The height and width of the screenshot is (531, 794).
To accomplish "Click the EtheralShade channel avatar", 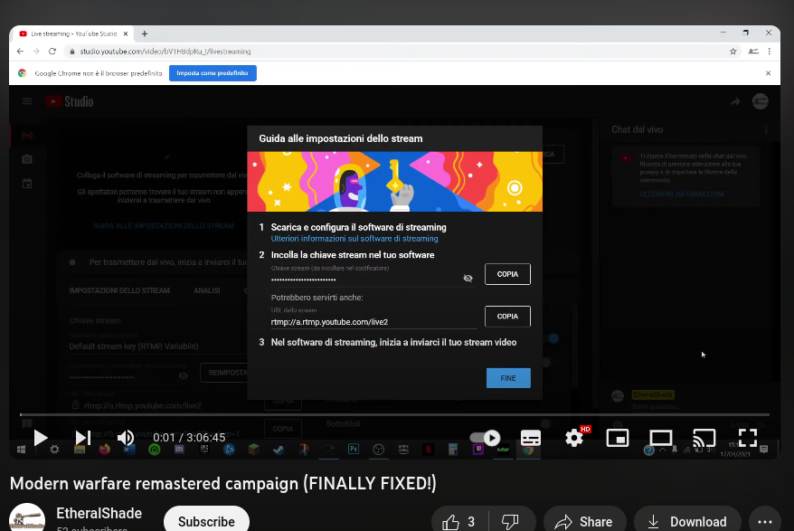I will (x=27, y=519).
